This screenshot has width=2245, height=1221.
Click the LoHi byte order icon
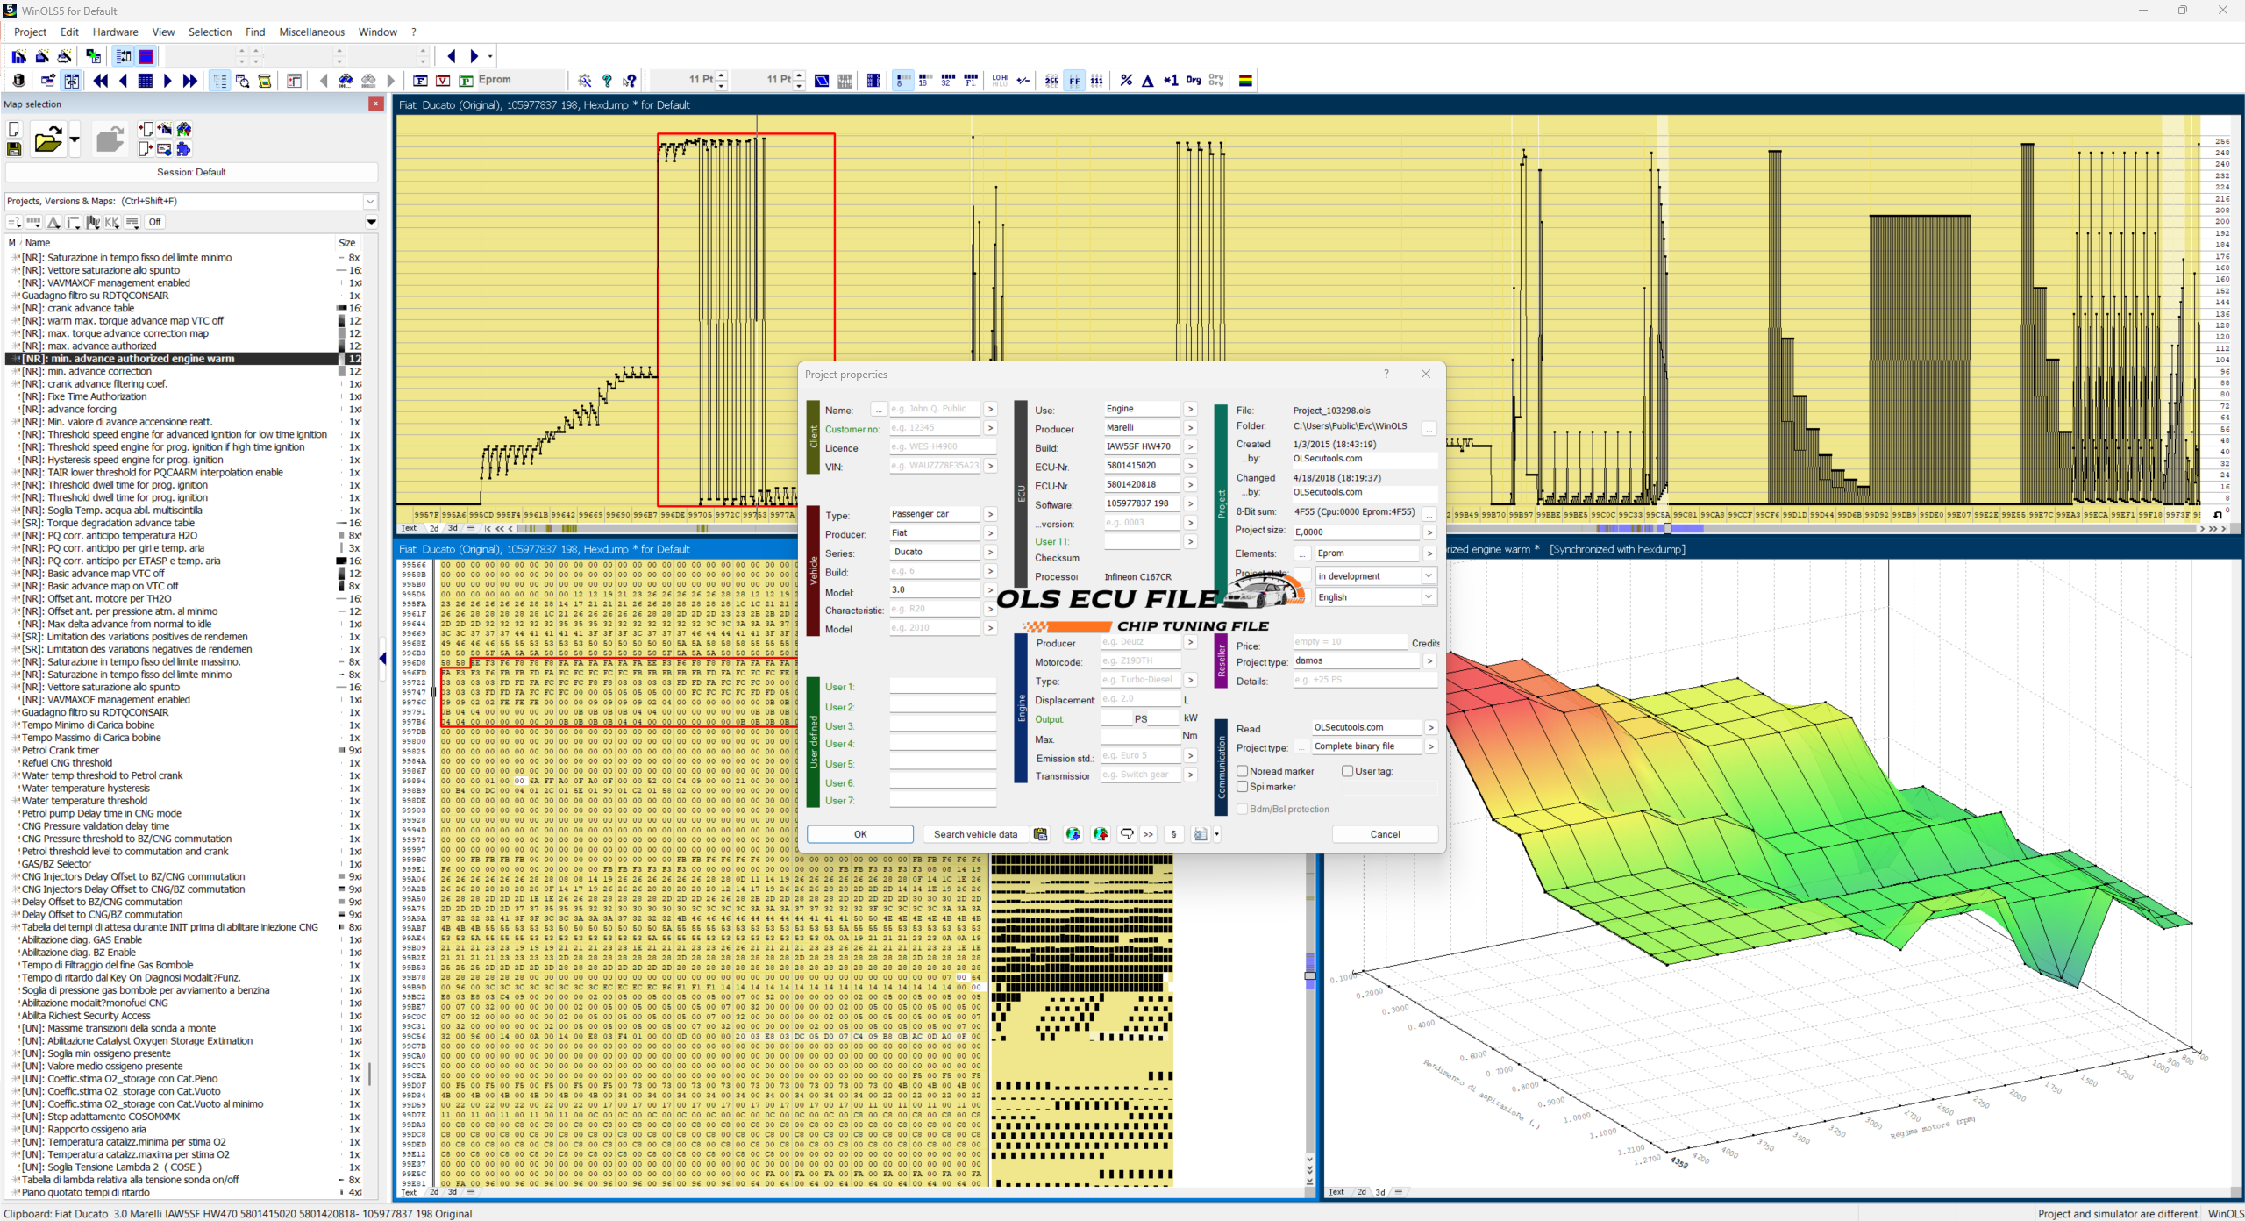click(x=1000, y=81)
